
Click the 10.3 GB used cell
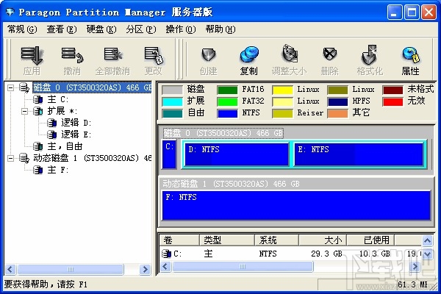[x=375, y=254]
